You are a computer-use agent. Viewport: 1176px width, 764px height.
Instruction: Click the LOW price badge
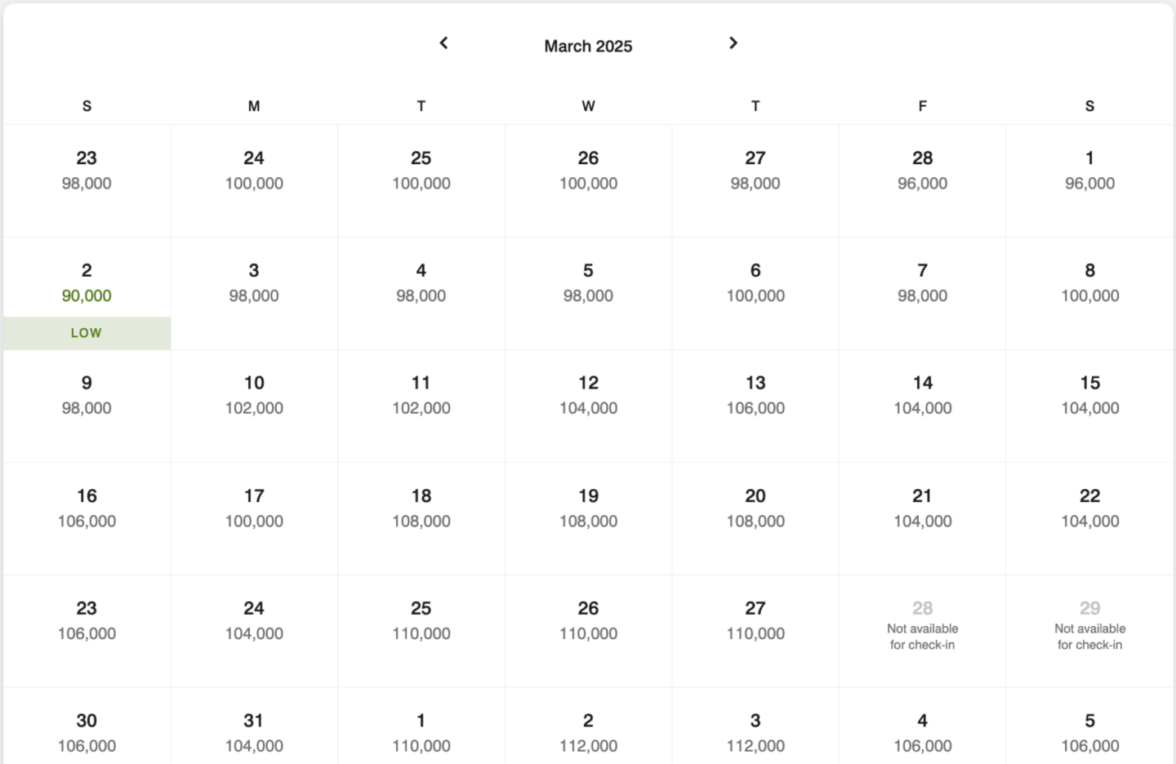(87, 333)
